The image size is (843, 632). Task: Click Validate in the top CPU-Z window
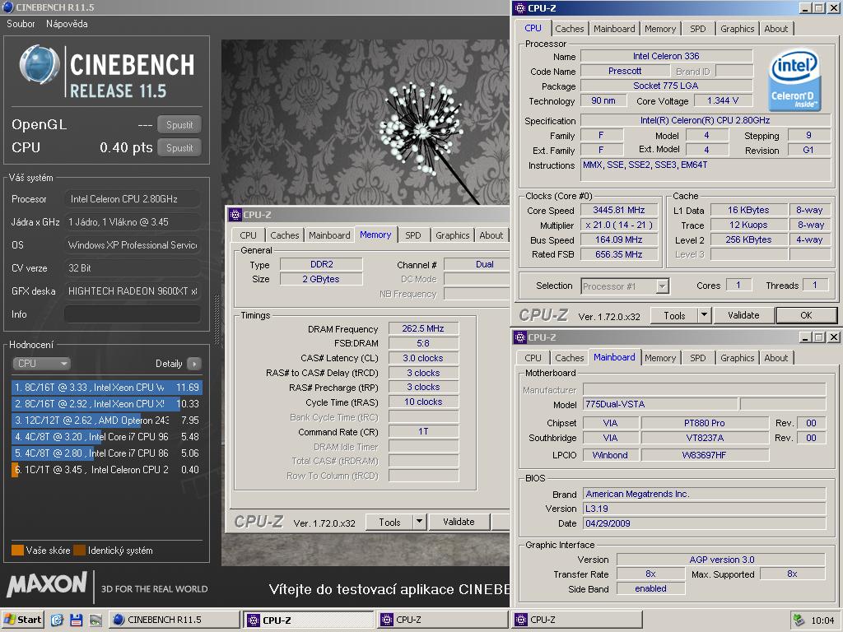[743, 315]
